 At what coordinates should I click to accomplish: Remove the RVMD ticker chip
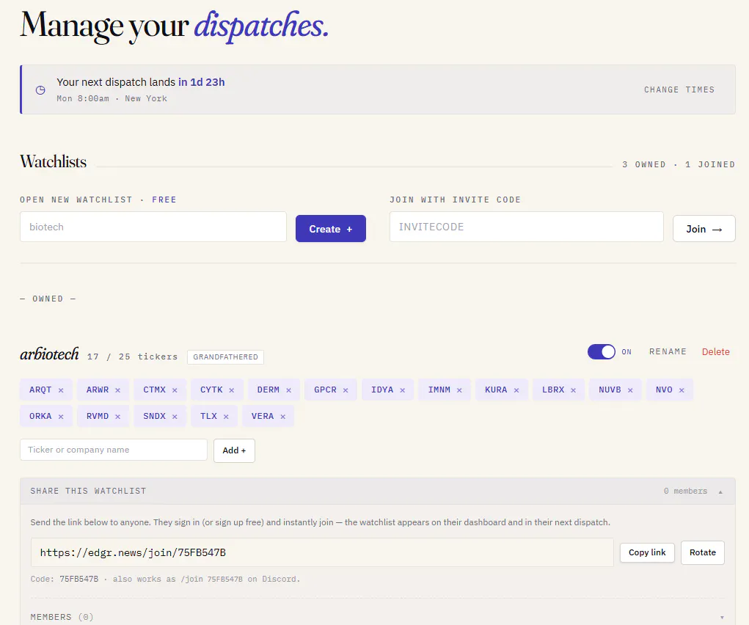(x=117, y=417)
